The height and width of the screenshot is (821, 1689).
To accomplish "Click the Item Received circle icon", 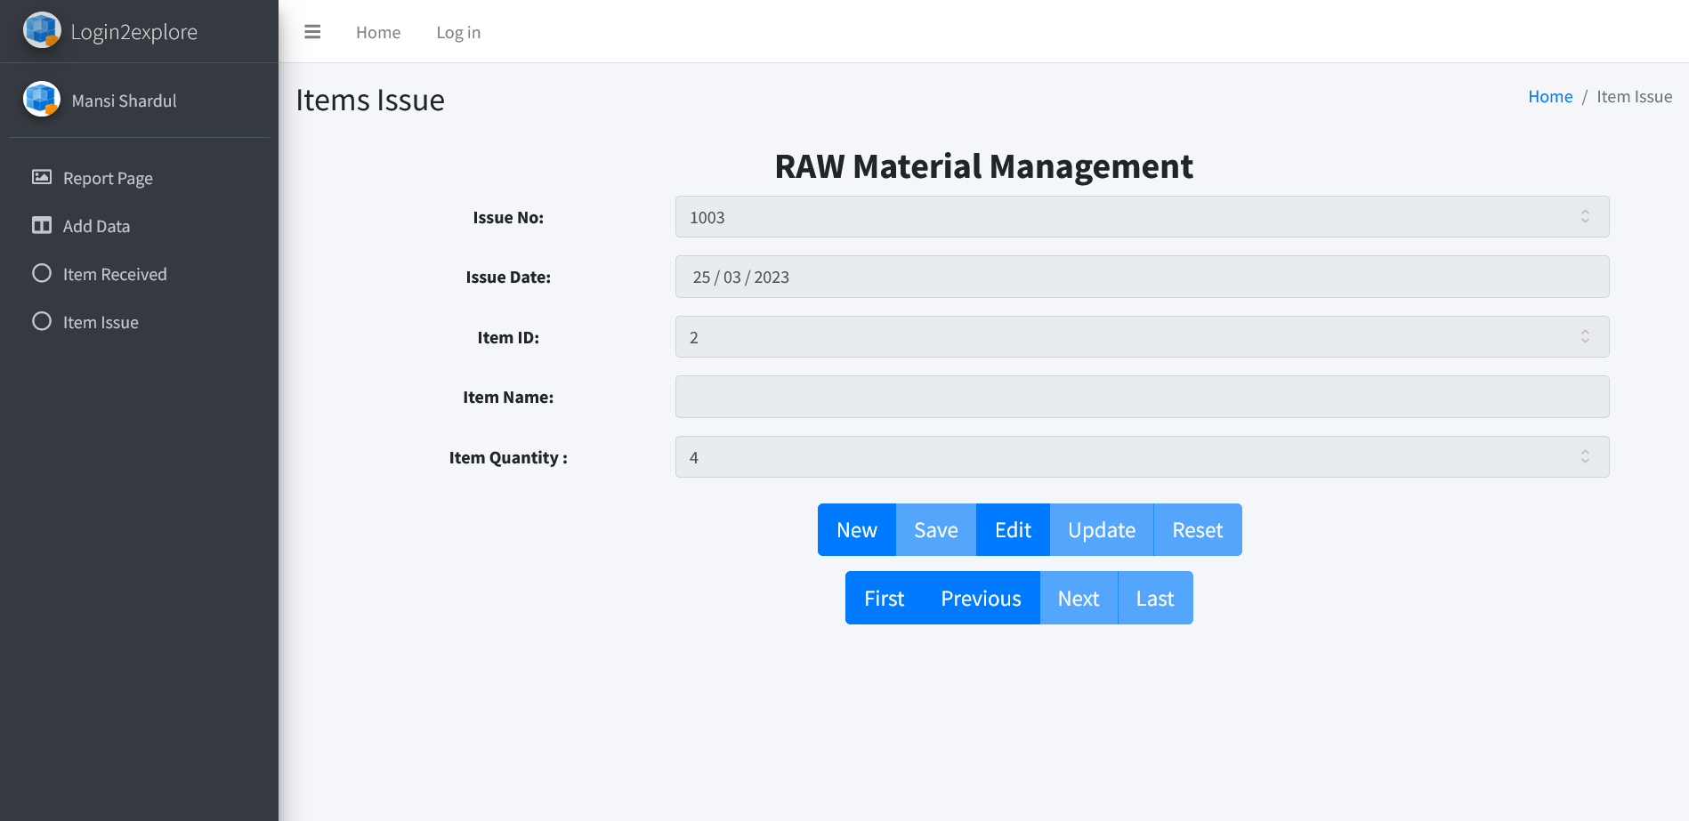I will pos(41,273).
